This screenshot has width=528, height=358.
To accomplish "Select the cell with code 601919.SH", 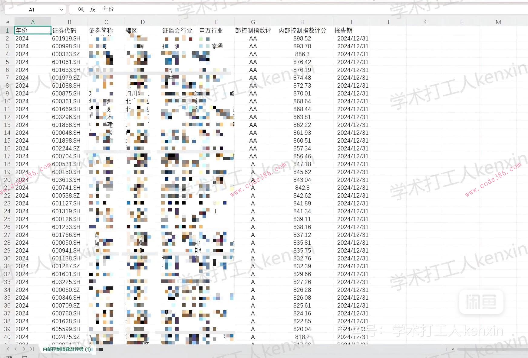I will tap(69, 38).
